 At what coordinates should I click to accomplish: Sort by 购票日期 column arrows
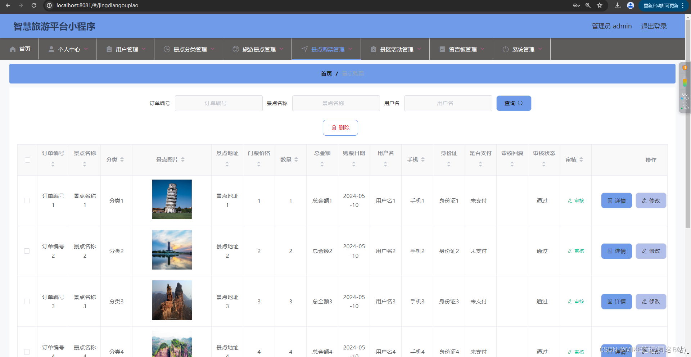[x=354, y=164]
